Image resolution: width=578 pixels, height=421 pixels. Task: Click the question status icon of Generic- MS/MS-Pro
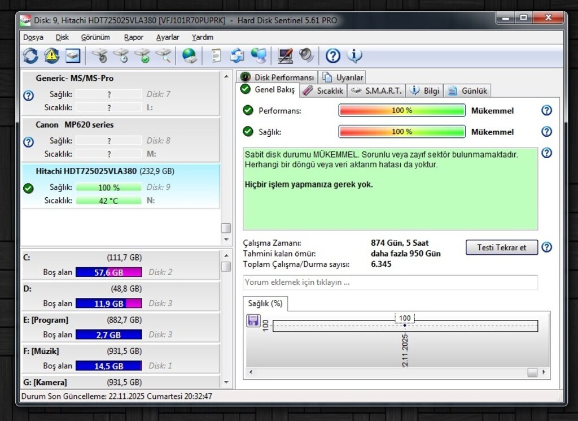28,96
